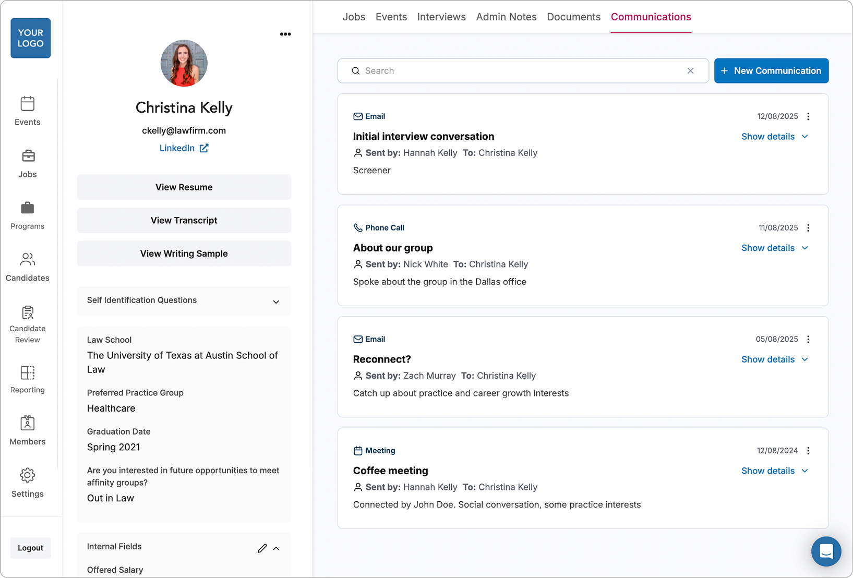Image resolution: width=853 pixels, height=578 pixels.
Task: Open the chat bubble in the corner
Action: click(x=826, y=551)
